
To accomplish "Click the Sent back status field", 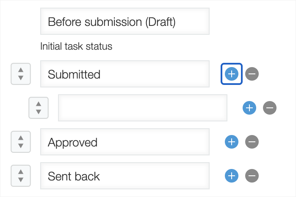I will pyautogui.click(x=124, y=176).
